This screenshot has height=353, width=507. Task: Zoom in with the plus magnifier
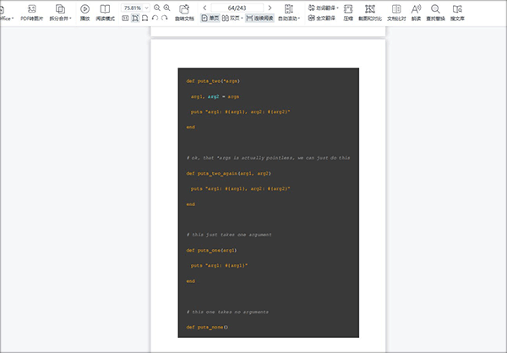[x=166, y=8]
